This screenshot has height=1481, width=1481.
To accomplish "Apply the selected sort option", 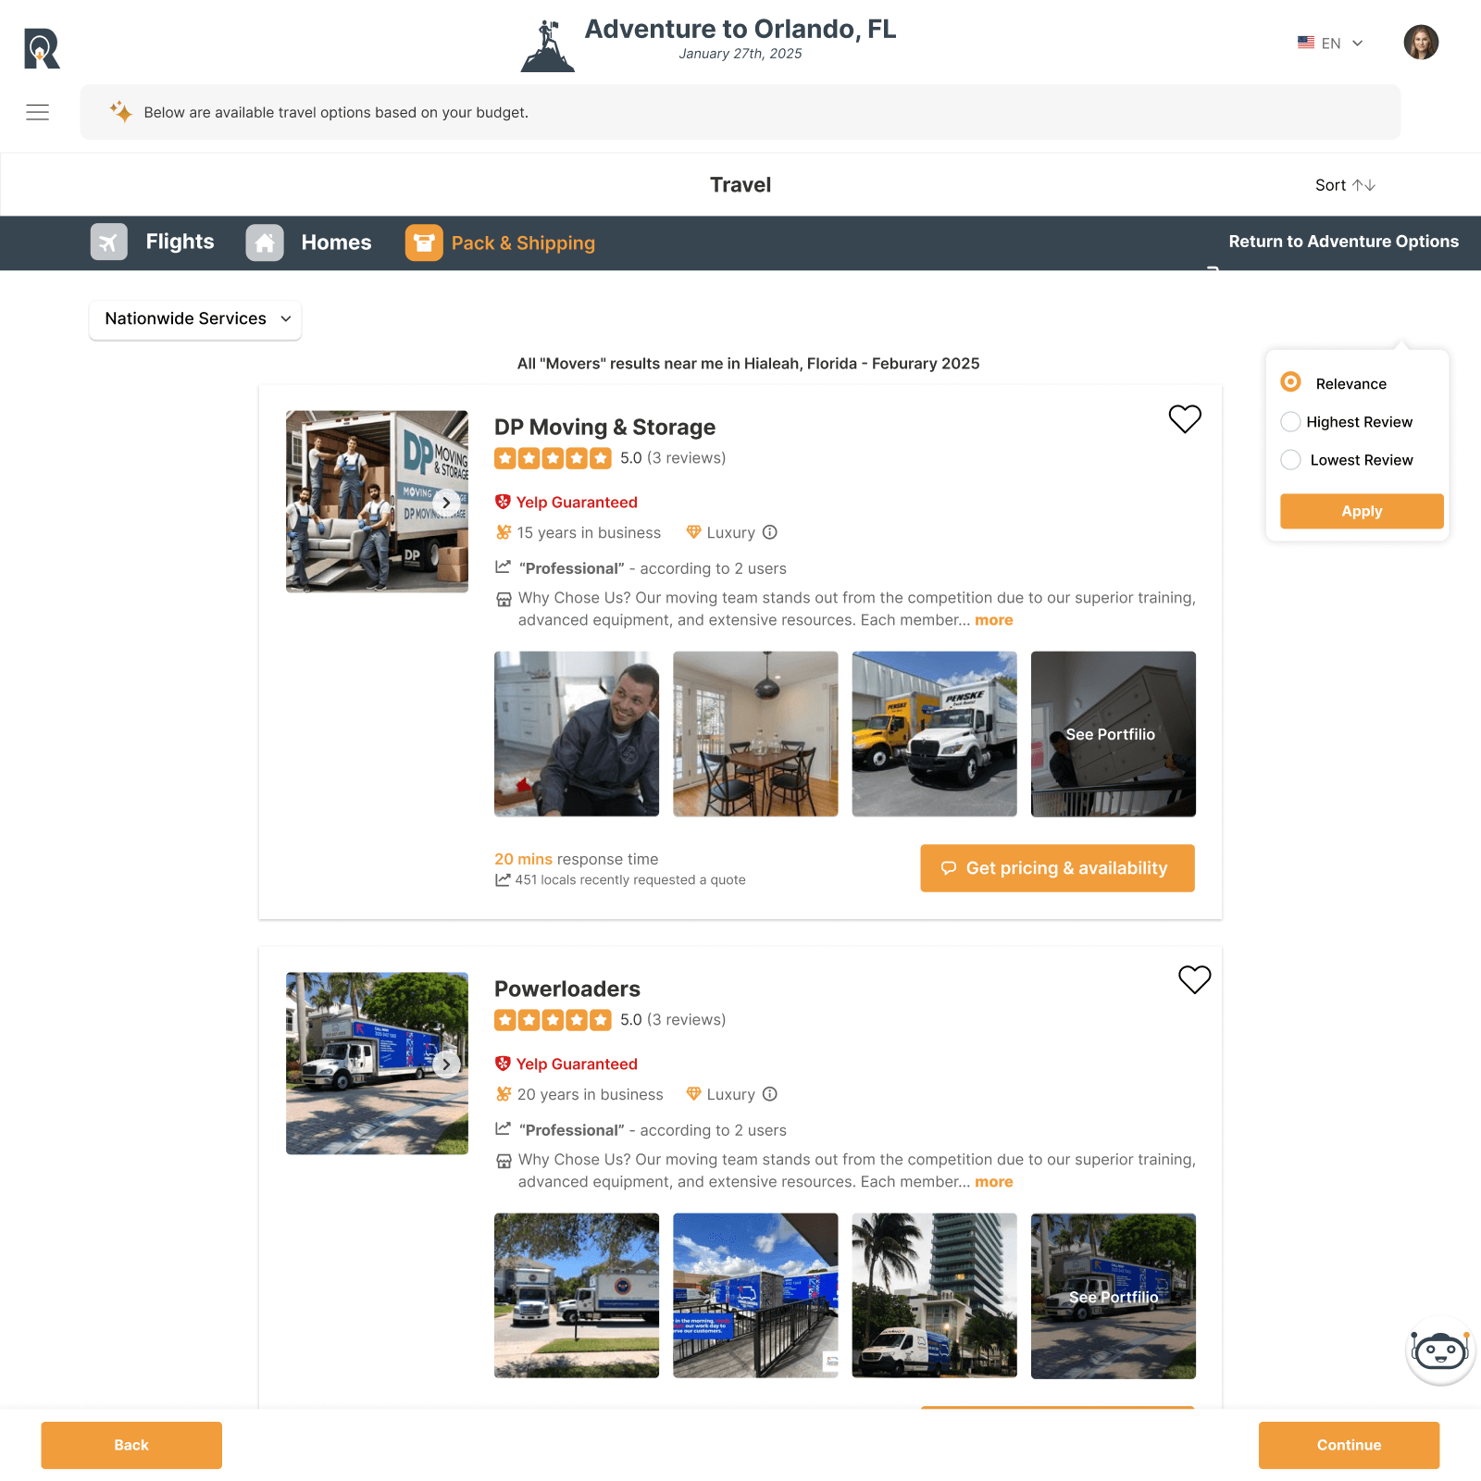I will pos(1362,511).
